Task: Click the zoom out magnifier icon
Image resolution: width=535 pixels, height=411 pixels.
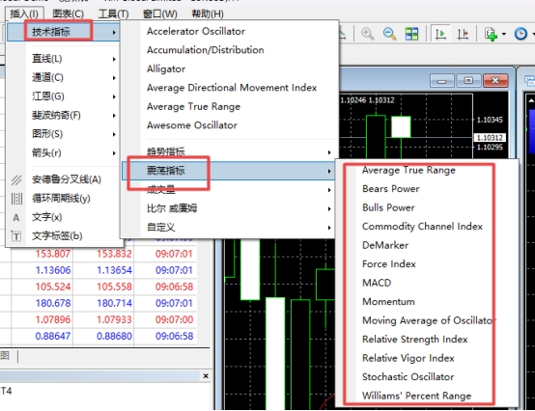Action: [389, 34]
